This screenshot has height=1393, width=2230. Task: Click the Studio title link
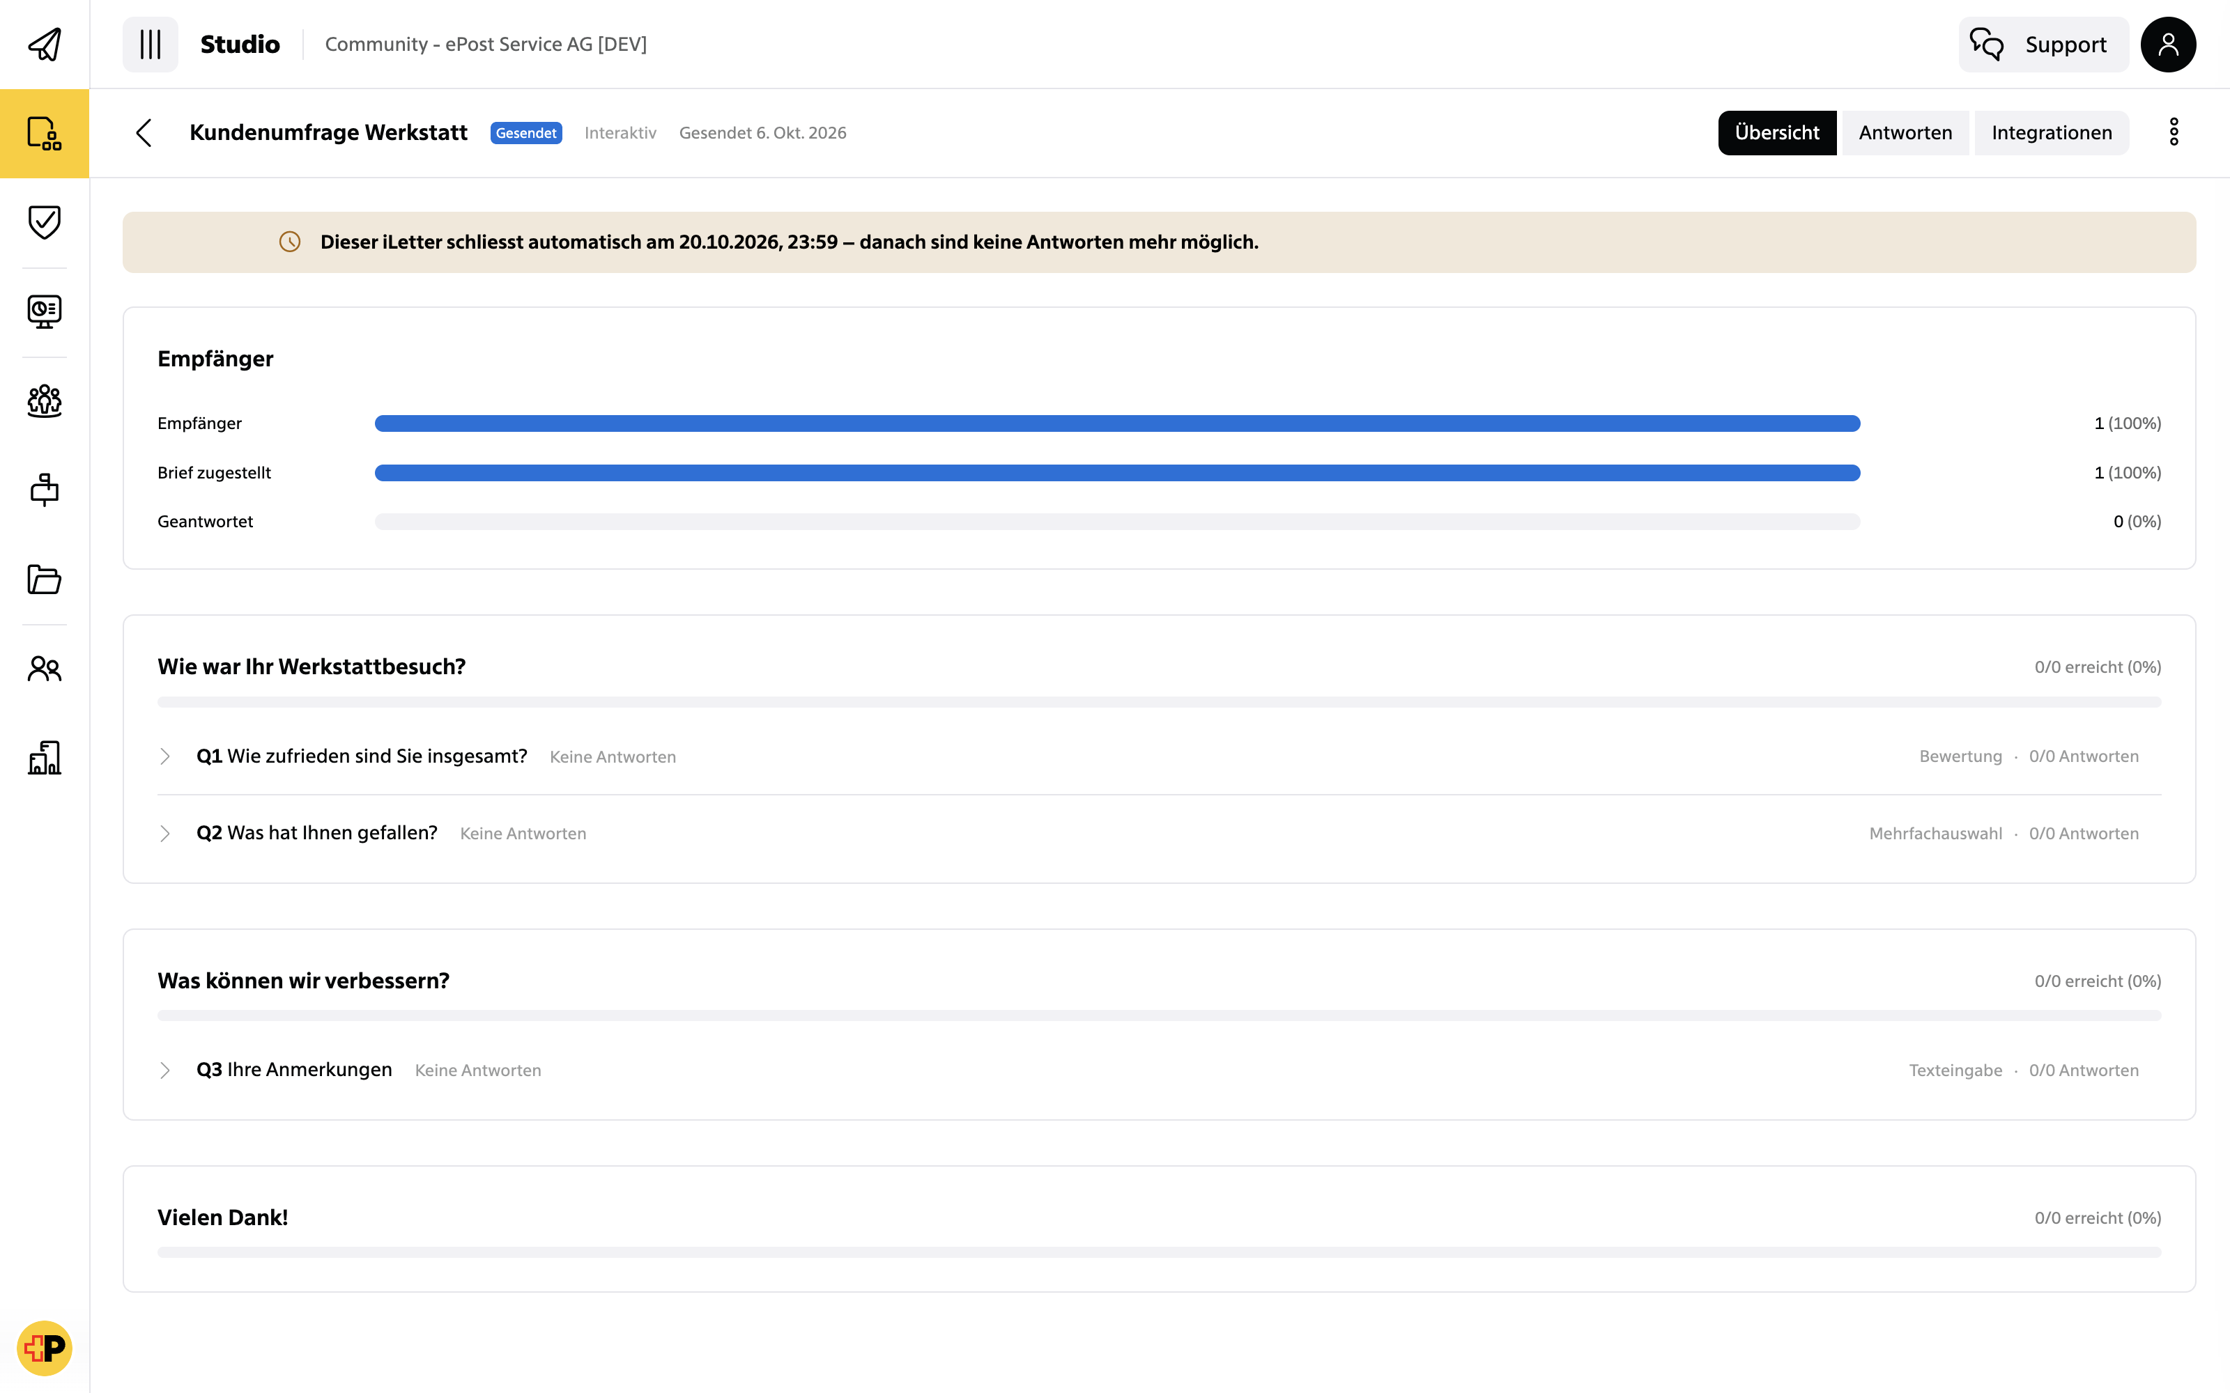pos(240,44)
